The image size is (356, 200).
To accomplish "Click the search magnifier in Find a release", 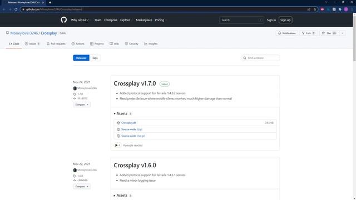I will tap(245, 58).
